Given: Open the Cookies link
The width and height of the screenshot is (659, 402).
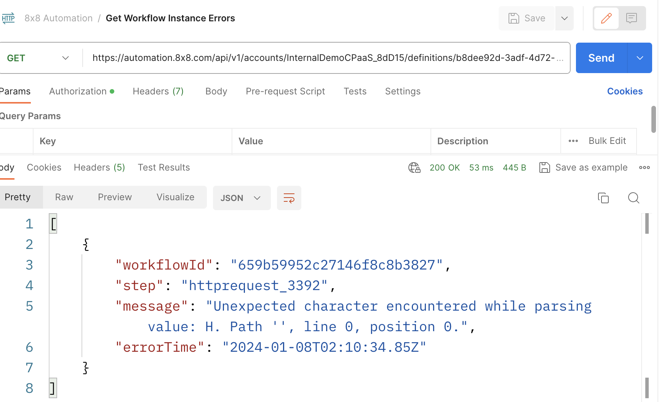Looking at the screenshot, I should (624, 91).
